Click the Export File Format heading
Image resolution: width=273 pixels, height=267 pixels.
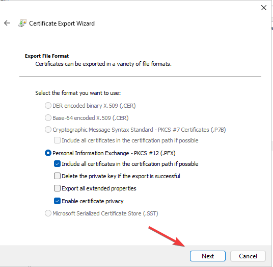click(x=47, y=56)
